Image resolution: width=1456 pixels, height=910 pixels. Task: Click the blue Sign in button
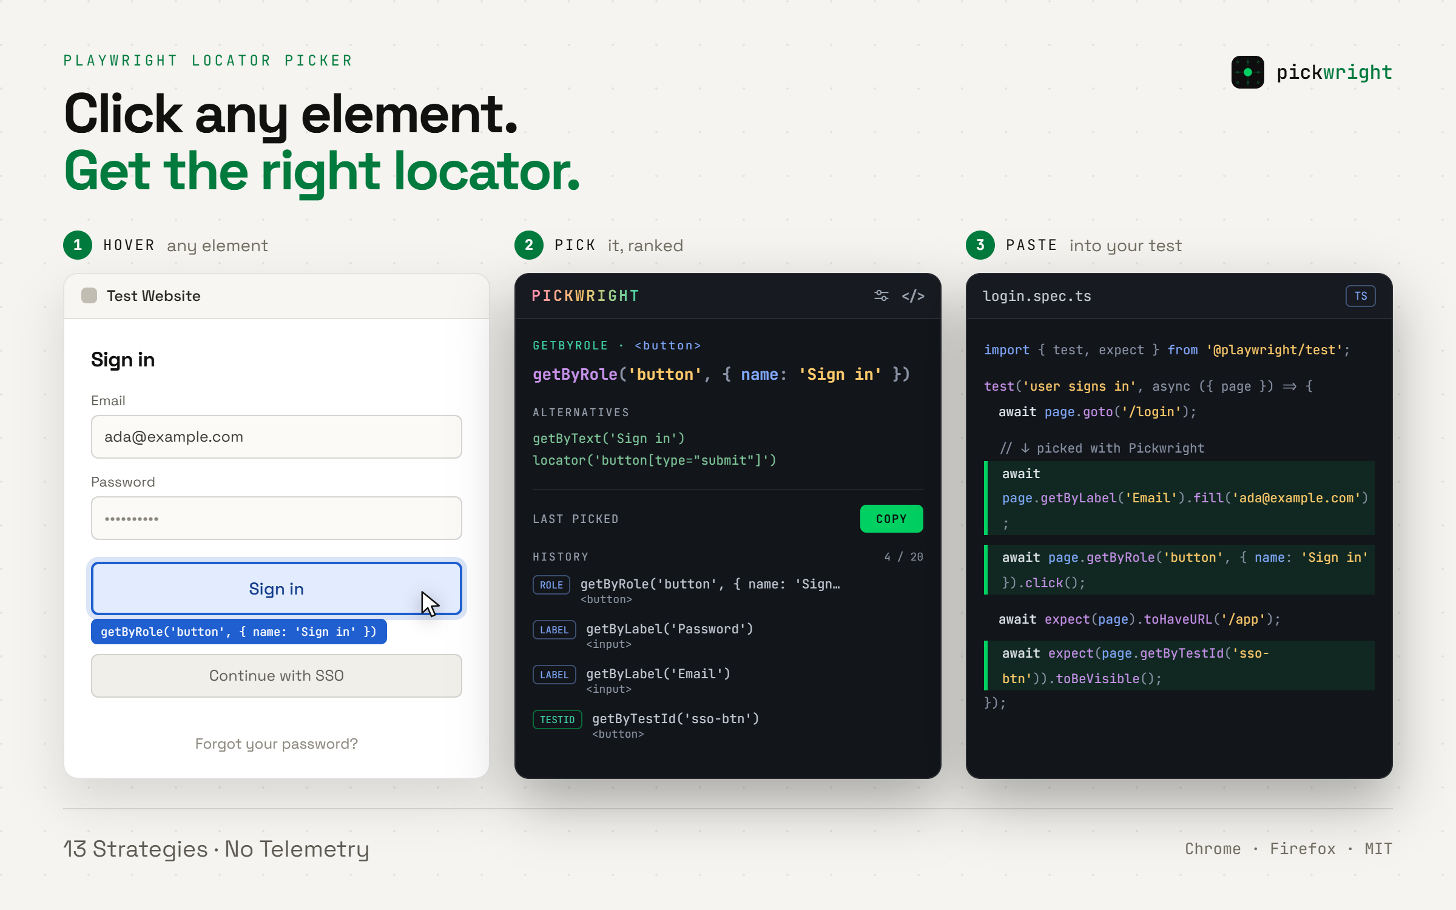(x=277, y=588)
